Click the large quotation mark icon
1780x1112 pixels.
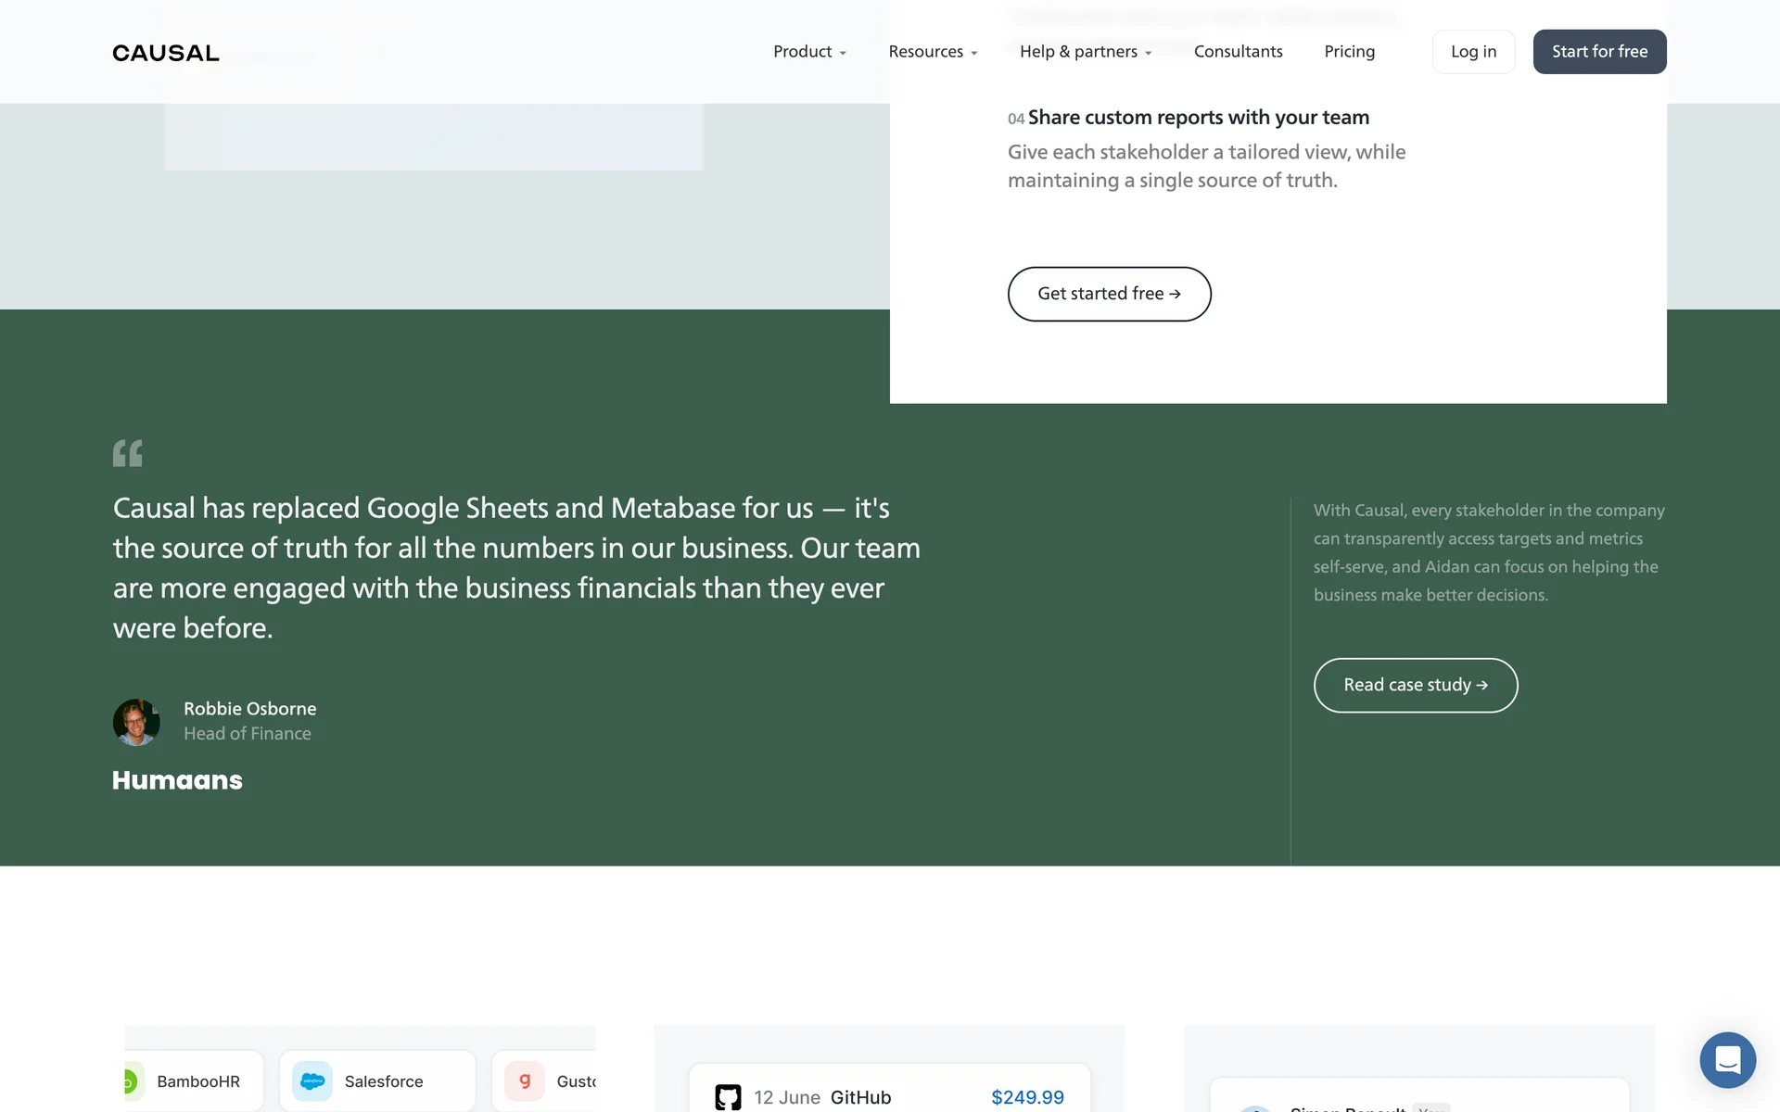click(x=128, y=453)
